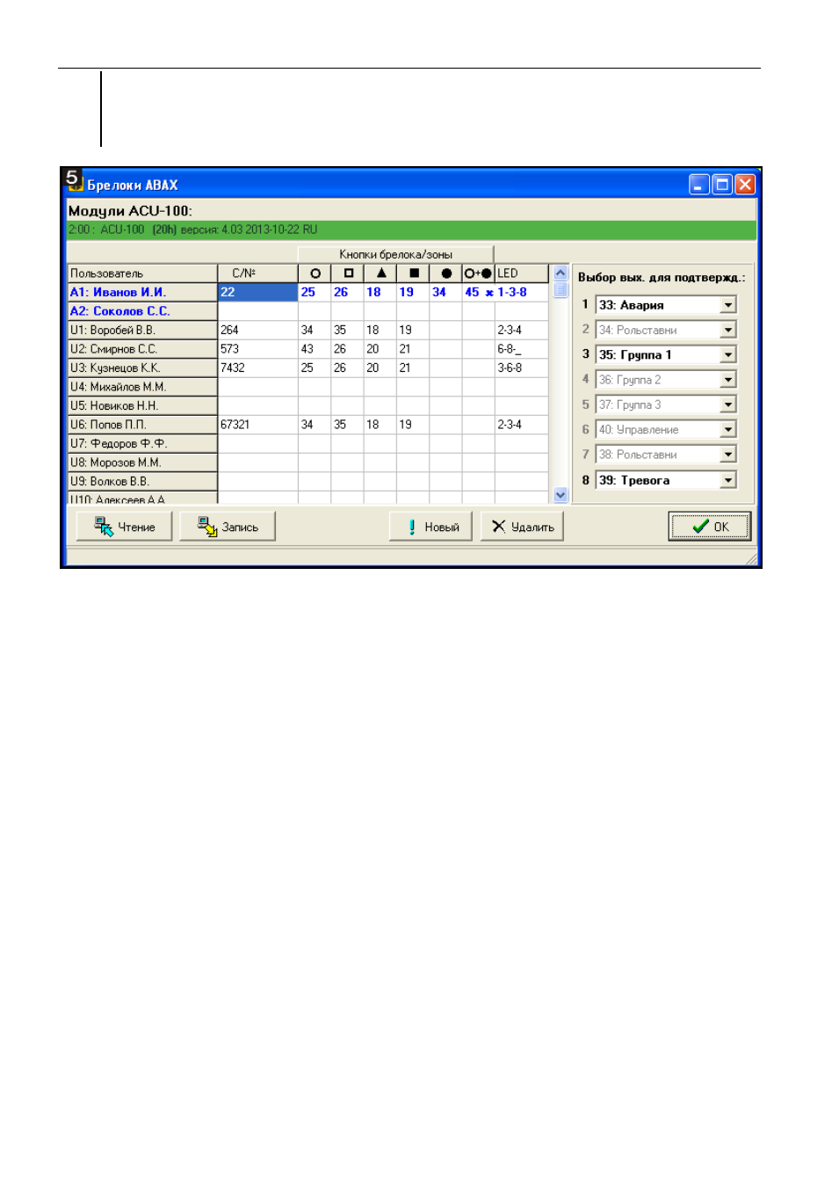Click the filled triangle button column header
The image size is (839, 1187).
380,273
